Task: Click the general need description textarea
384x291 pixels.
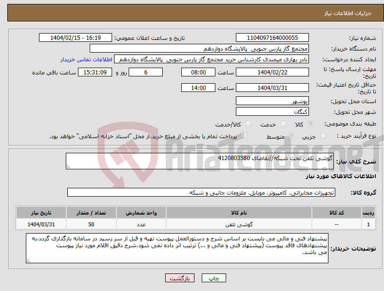Action: [x=200, y=161]
